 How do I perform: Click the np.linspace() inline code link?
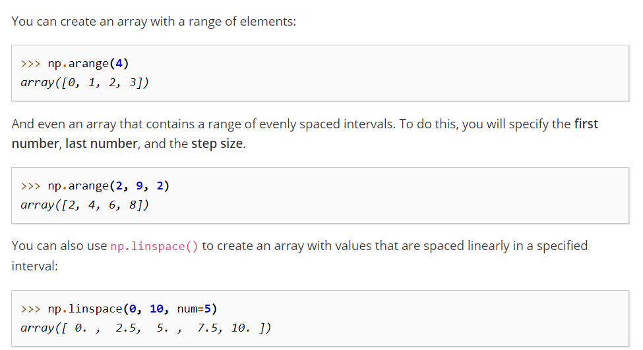154,246
